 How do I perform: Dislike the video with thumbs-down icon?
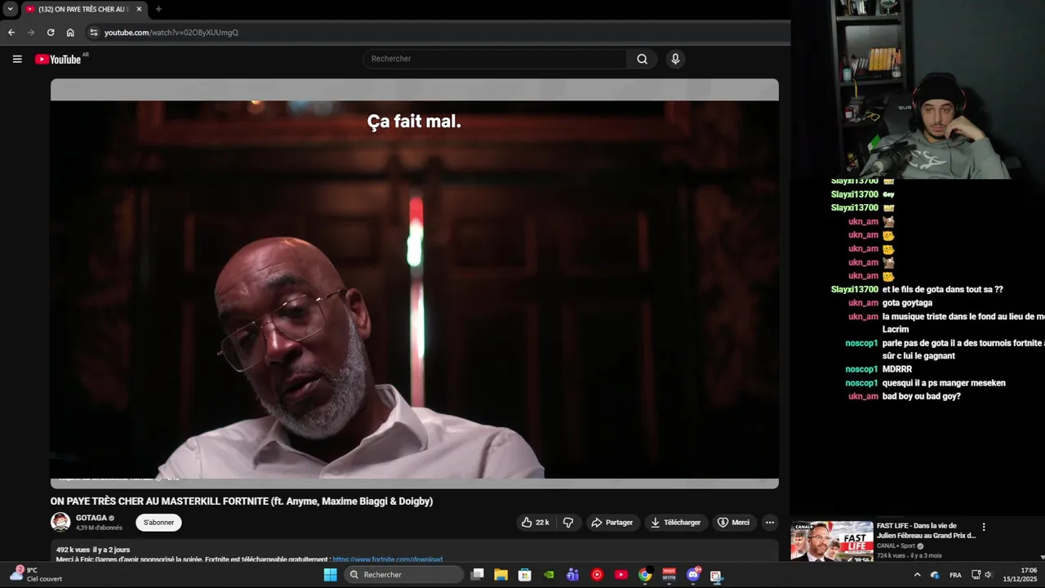coord(568,523)
